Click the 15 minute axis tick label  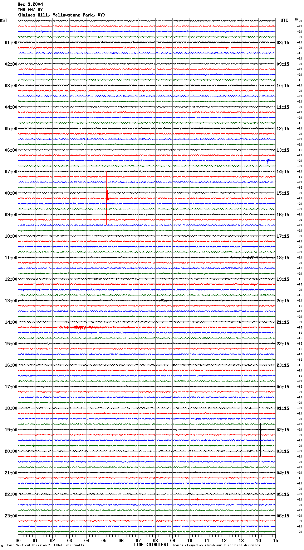point(275,540)
